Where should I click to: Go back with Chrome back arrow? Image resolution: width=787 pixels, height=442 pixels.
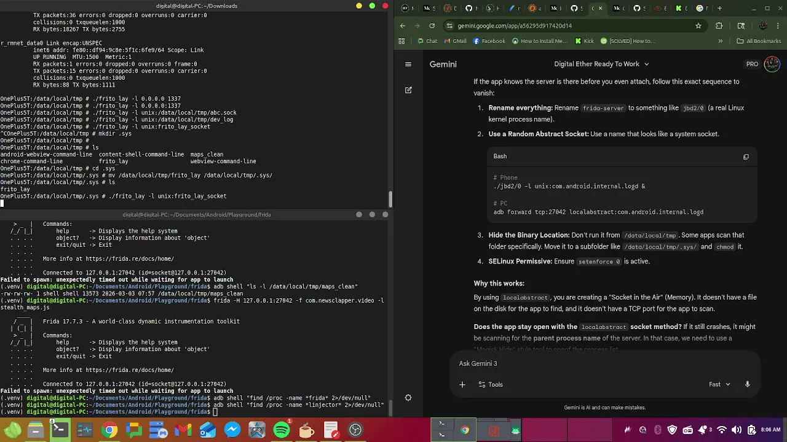click(403, 26)
